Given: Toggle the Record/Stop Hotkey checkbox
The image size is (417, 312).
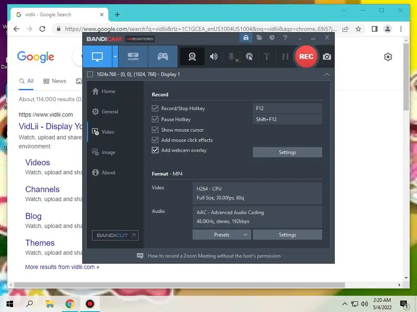Looking at the screenshot, I should [155, 108].
